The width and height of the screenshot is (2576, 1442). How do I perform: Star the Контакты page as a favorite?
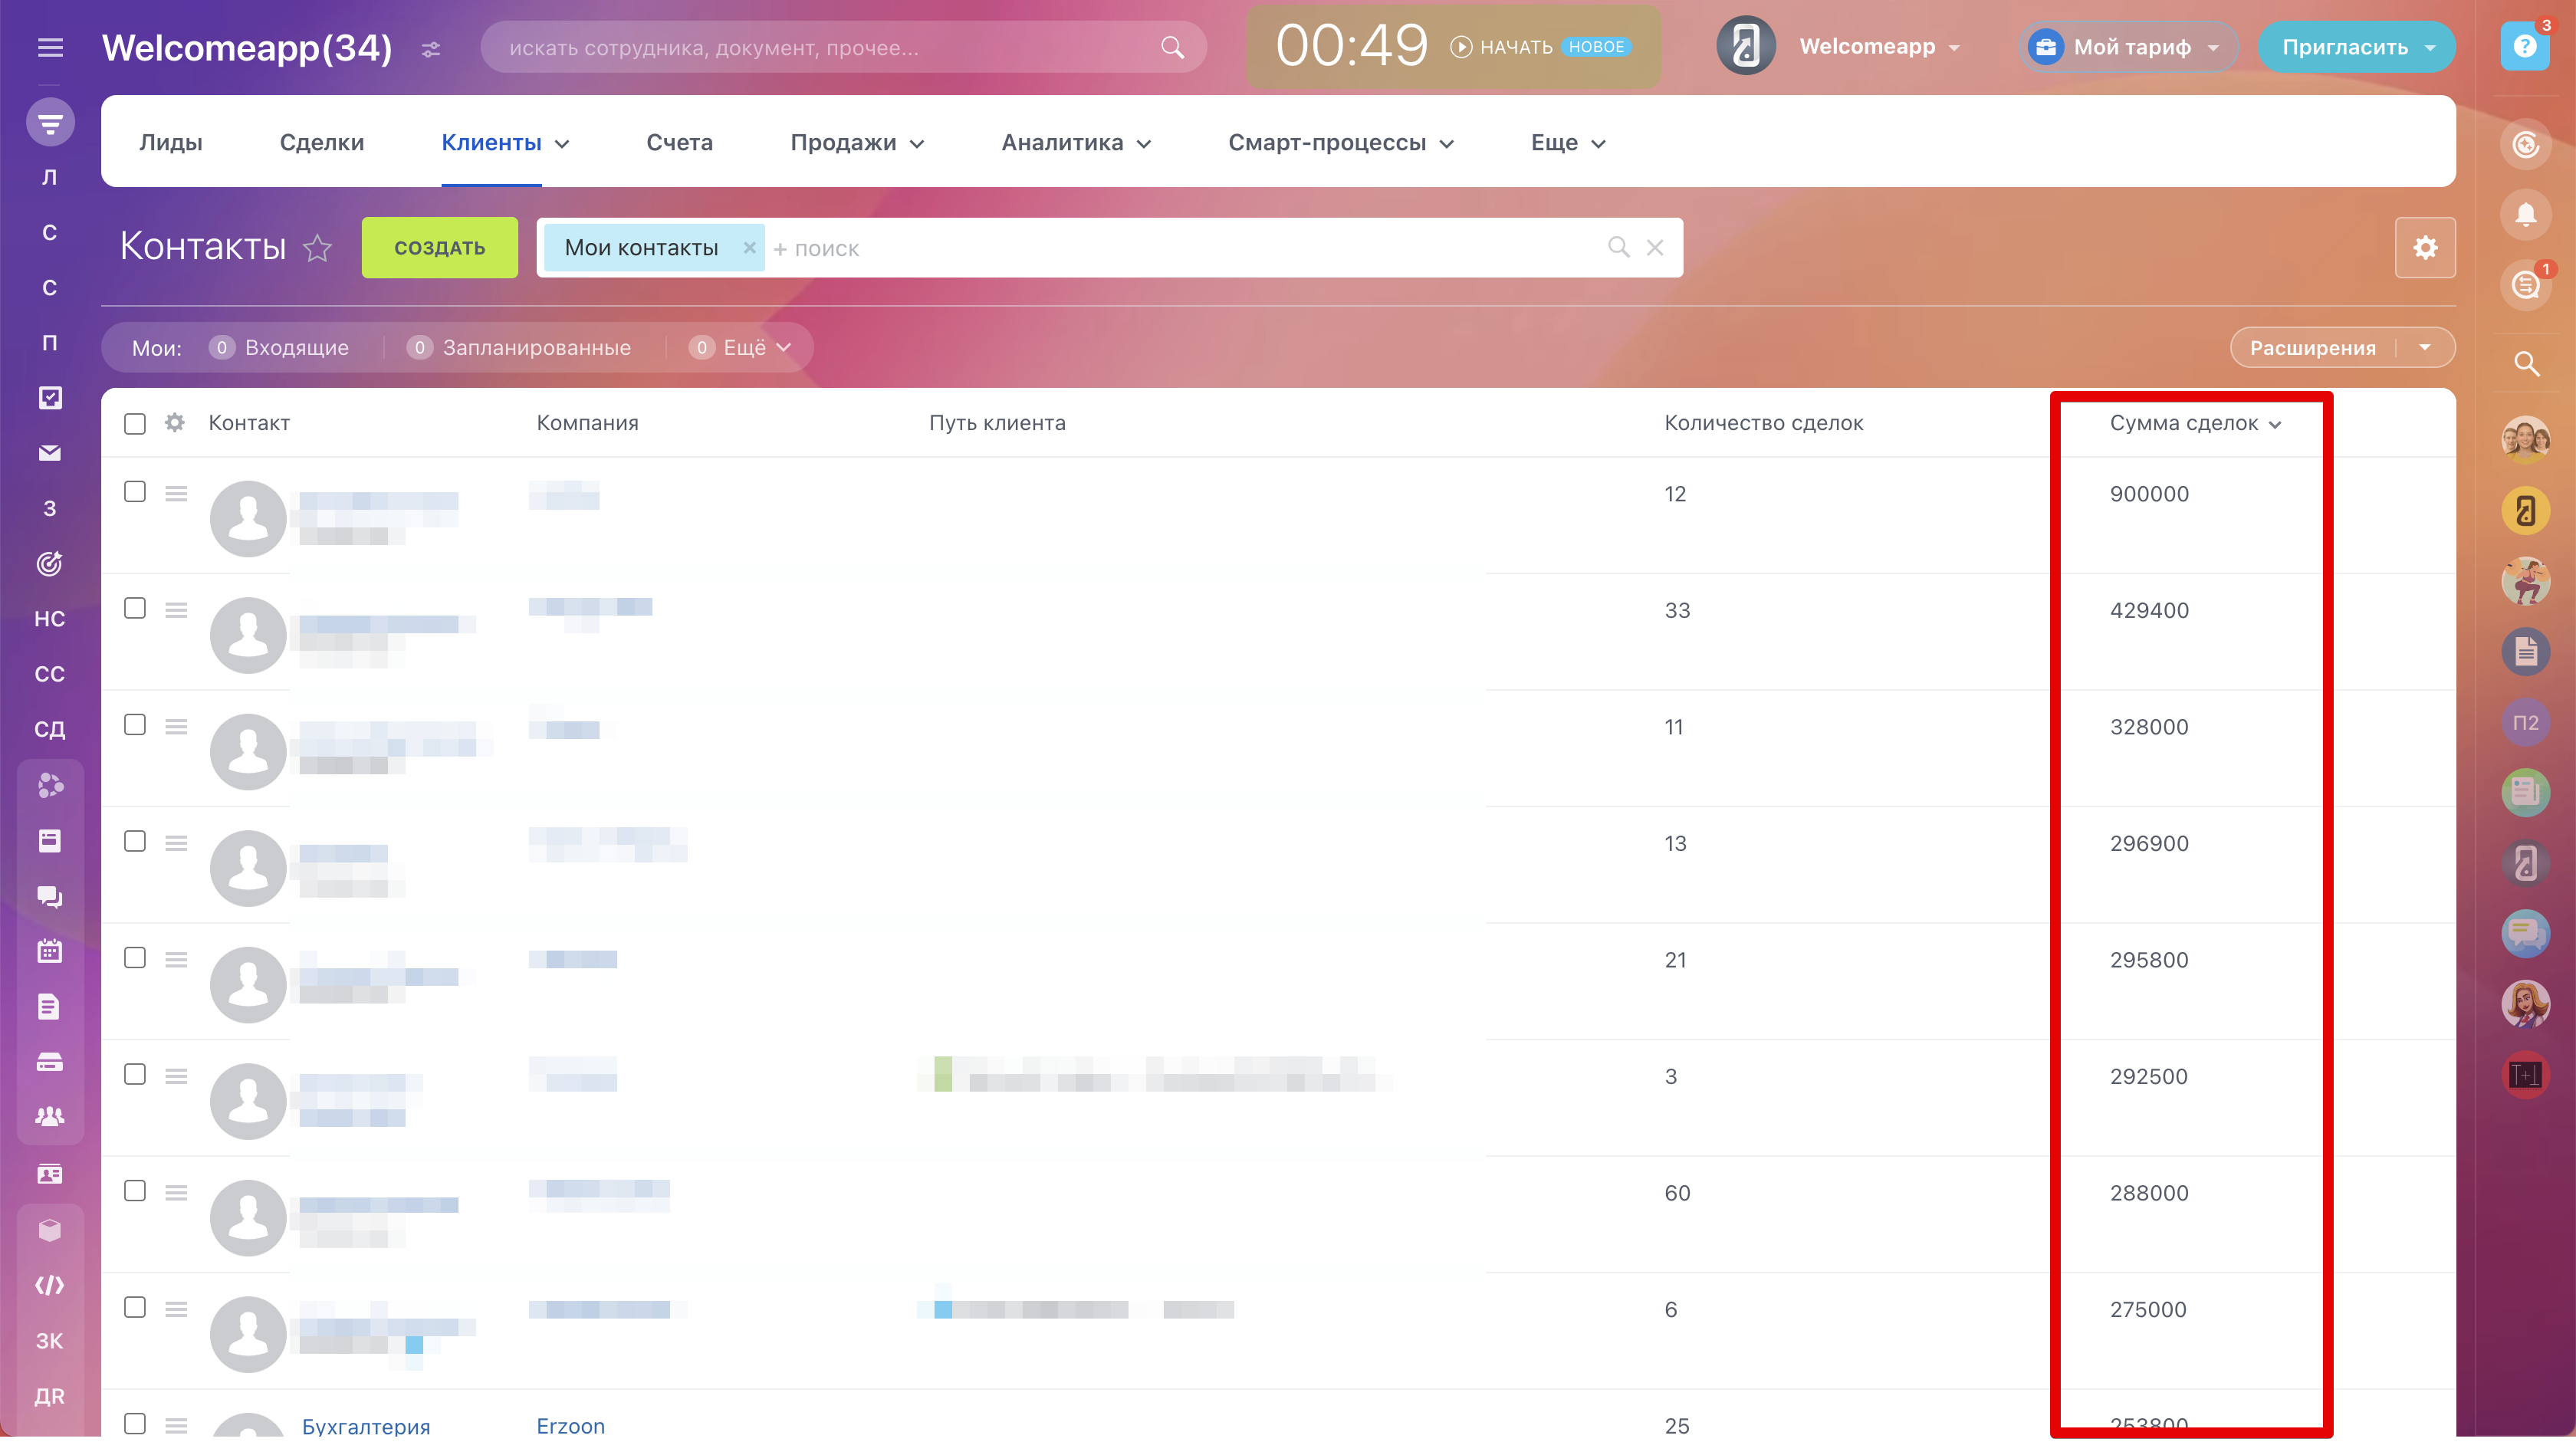click(x=317, y=248)
